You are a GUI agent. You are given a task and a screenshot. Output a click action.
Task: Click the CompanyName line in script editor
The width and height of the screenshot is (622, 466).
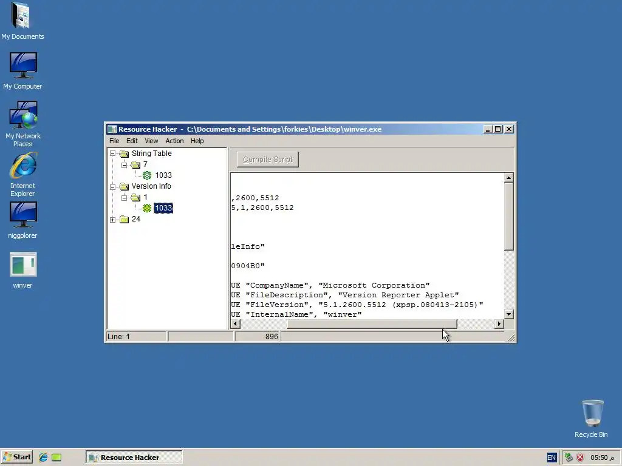coord(330,285)
